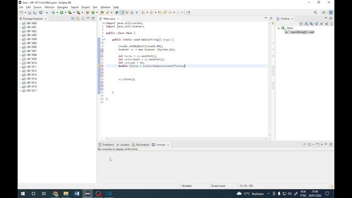Switch to the Javadoc tab
This screenshot has height=198, width=352.
123,145
